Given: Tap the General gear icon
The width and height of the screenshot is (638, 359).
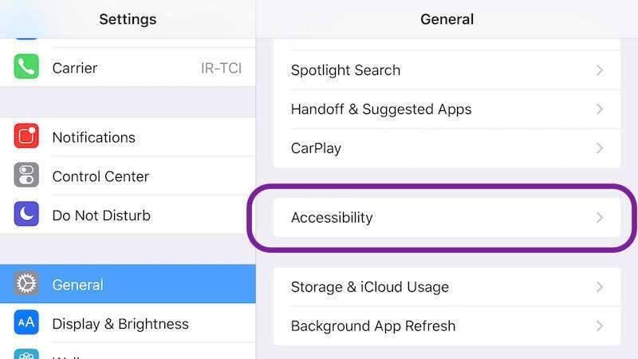Looking at the screenshot, I should pos(26,284).
